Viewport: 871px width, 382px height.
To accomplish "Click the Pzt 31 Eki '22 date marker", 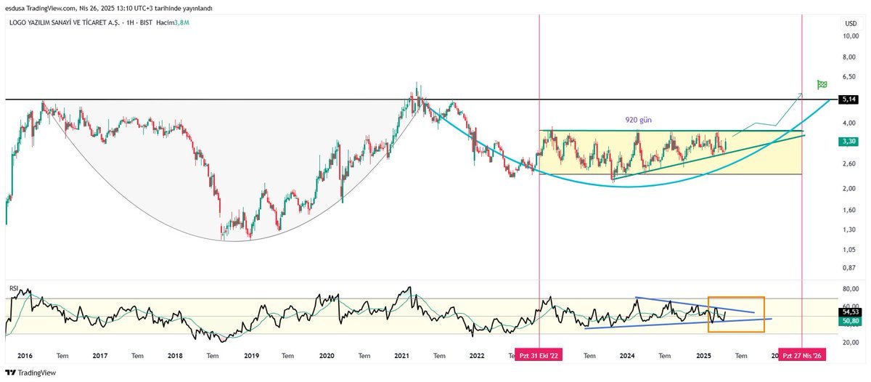I will click(x=540, y=356).
